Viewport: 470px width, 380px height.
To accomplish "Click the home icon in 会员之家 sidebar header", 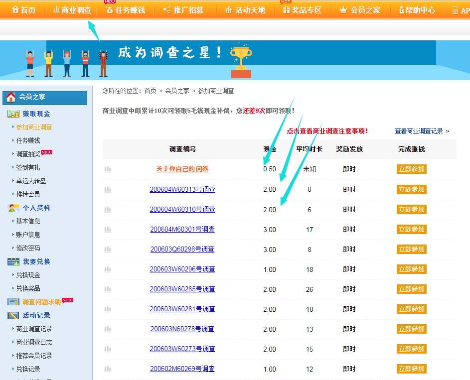I will [x=11, y=97].
